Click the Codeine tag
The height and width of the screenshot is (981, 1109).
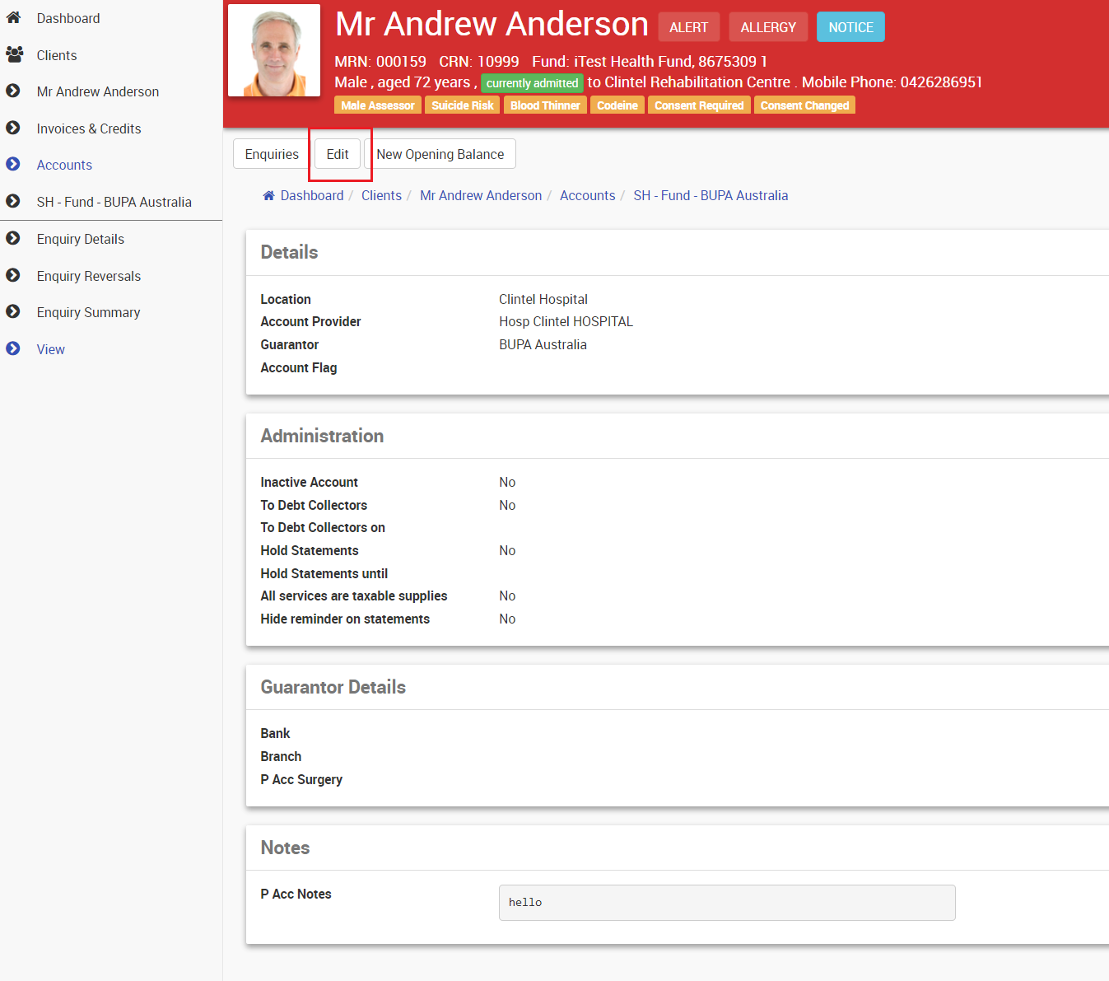[617, 105]
